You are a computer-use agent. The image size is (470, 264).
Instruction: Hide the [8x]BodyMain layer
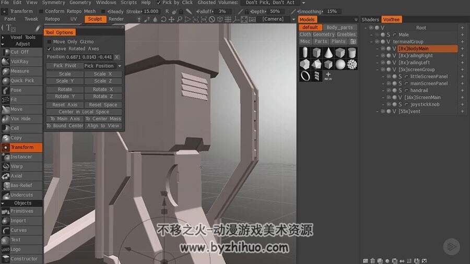coord(383,49)
